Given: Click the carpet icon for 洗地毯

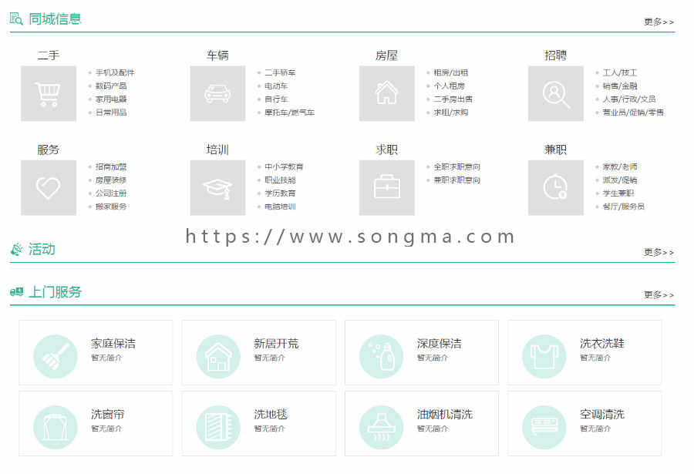Looking at the screenshot, I should (218, 427).
